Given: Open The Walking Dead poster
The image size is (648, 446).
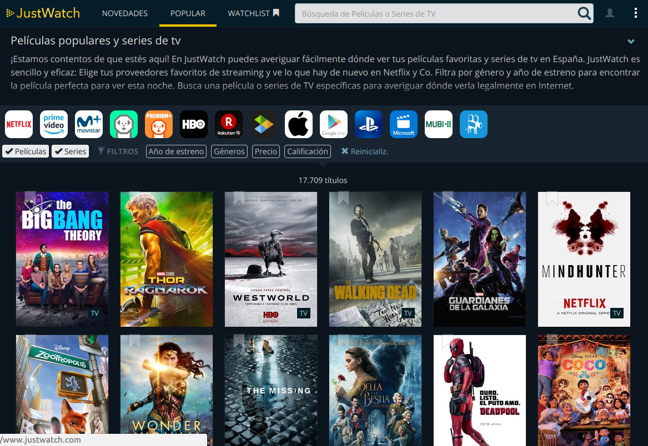Looking at the screenshot, I should tap(375, 260).
